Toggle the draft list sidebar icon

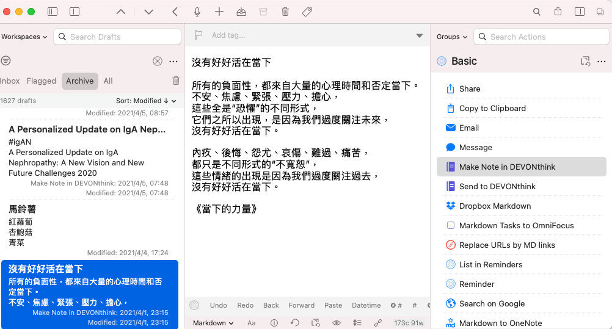(53, 12)
